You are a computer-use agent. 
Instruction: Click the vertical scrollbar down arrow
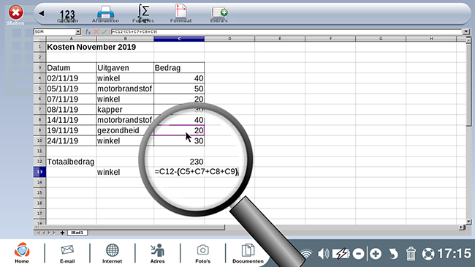(468, 222)
